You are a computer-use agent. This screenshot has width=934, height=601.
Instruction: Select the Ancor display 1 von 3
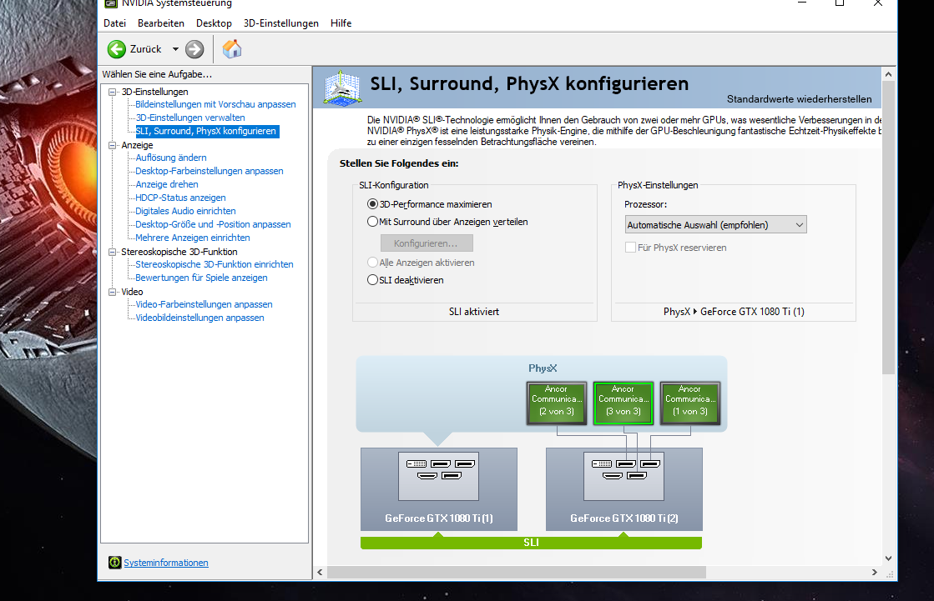[x=689, y=403]
